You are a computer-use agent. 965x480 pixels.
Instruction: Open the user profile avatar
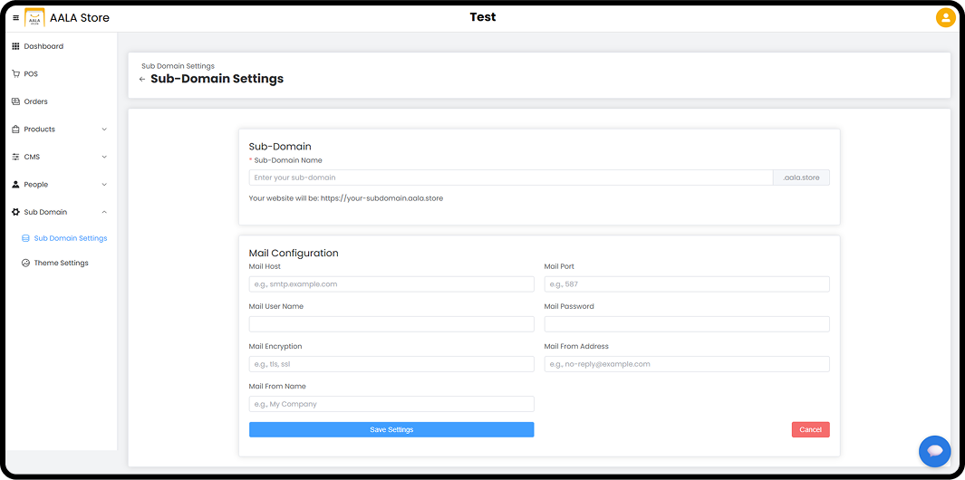coord(945,17)
